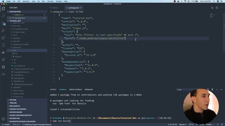Open the Manage gear in activity bar
Image resolution: width=225 pixels, height=126 pixels.
tap(3, 119)
